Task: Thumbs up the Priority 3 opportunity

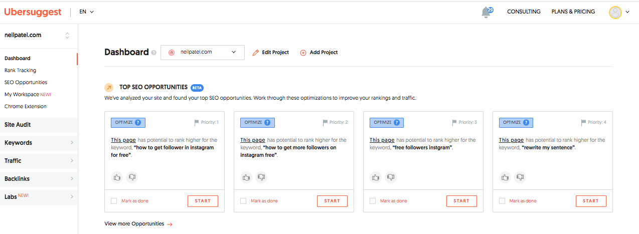Action: [376, 177]
